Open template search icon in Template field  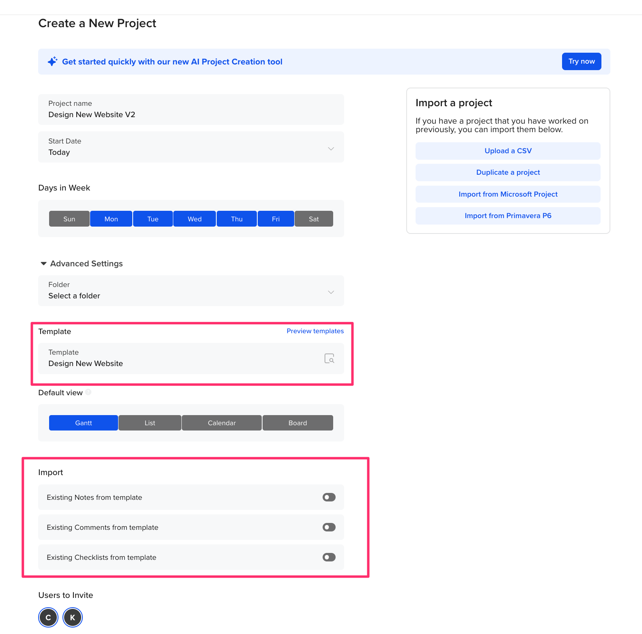click(329, 358)
